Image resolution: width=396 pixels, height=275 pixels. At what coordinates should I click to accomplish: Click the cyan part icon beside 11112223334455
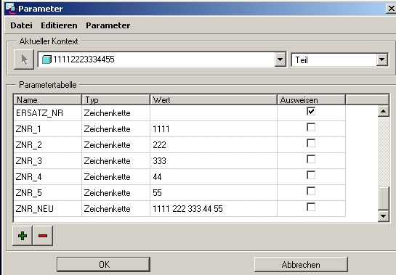pyautogui.click(x=47, y=59)
